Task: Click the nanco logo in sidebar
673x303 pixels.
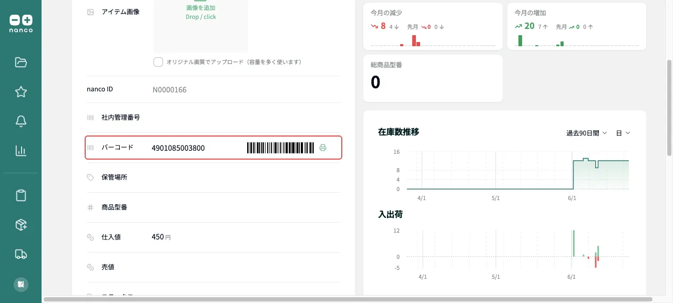Action: pos(21,23)
